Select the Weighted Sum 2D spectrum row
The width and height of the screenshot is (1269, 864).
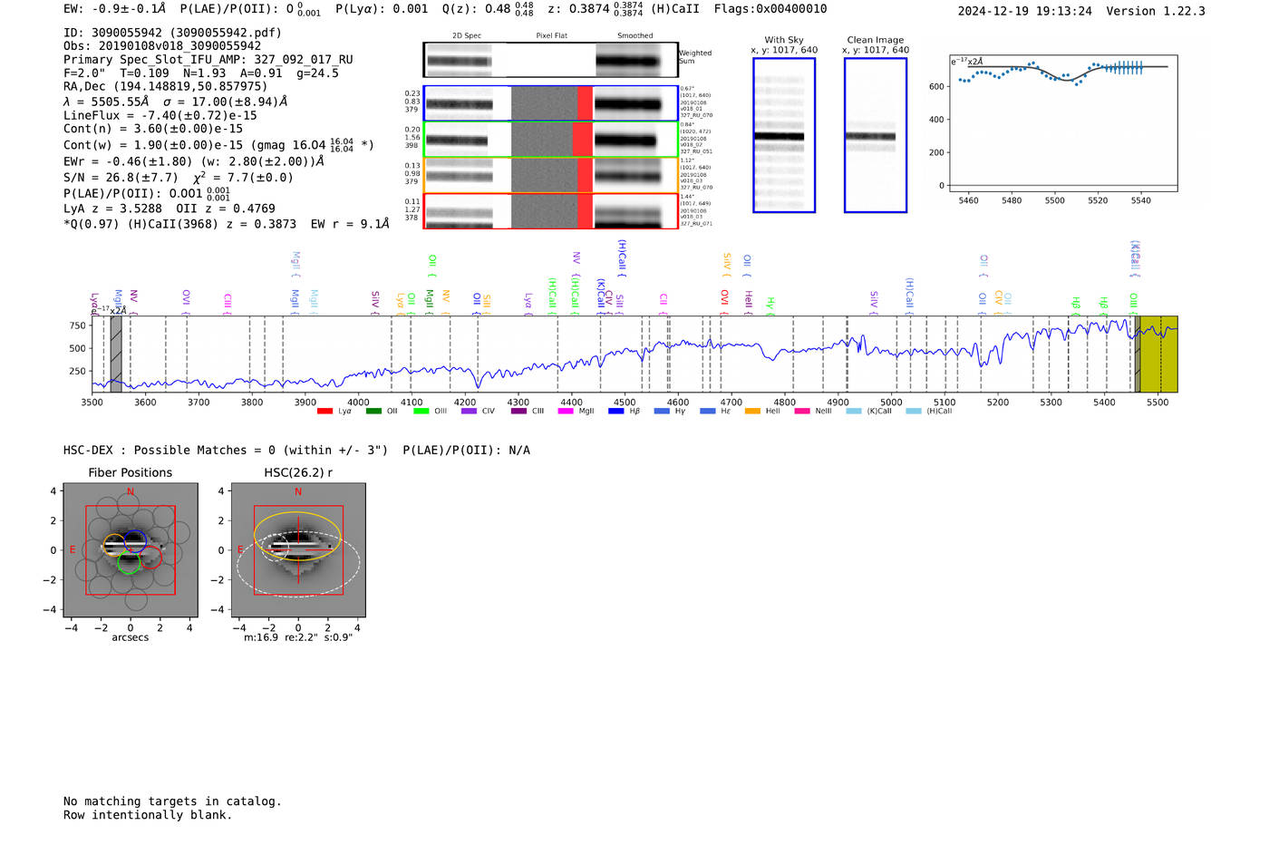[550, 60]
